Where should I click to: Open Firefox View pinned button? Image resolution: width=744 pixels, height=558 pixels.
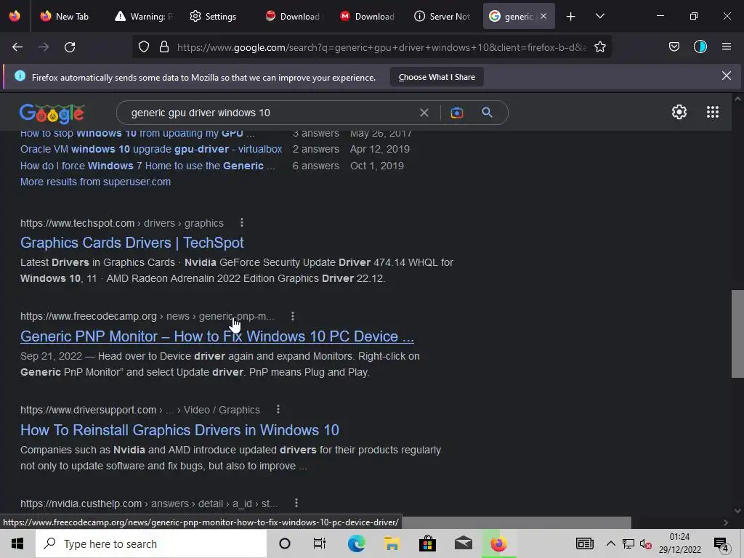pyautogui.click(x=15, y=16)
